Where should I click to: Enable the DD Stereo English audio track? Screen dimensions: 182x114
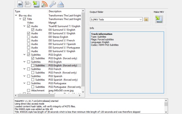[28, 37]
